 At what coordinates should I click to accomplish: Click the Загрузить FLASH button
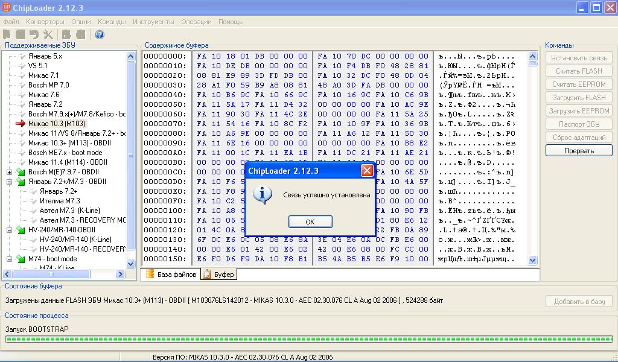tap(579, 98)
